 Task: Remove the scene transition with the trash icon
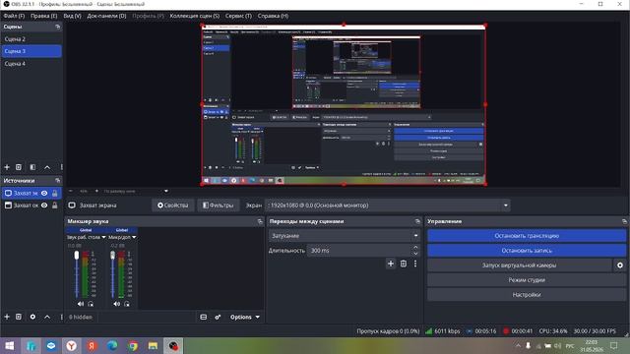click(404, 264)
